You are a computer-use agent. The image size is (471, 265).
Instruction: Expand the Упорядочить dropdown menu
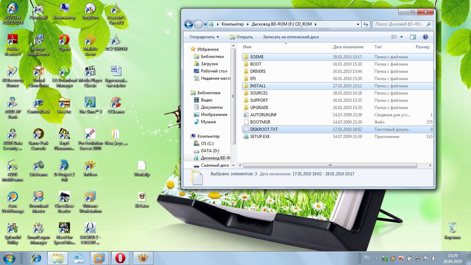coord(204,37)
